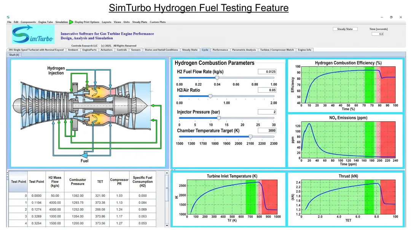Open the File menu
This screenshot has height=230, width=411.
9,22
